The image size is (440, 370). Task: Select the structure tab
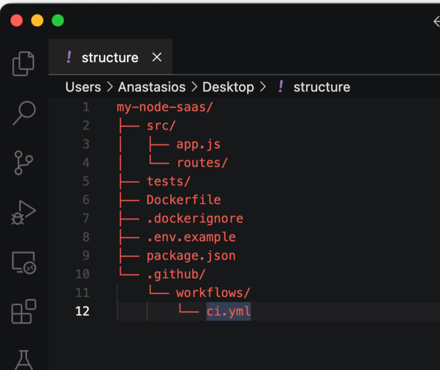pyautogui.click(x=109, y=58)
